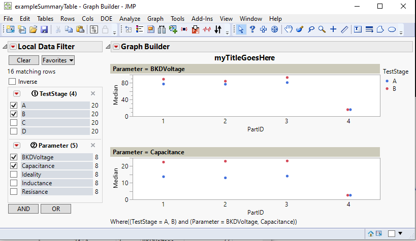
Task: Click the up-down sort arrows icon
Action: pyautogui.click(x=218, y=29)
